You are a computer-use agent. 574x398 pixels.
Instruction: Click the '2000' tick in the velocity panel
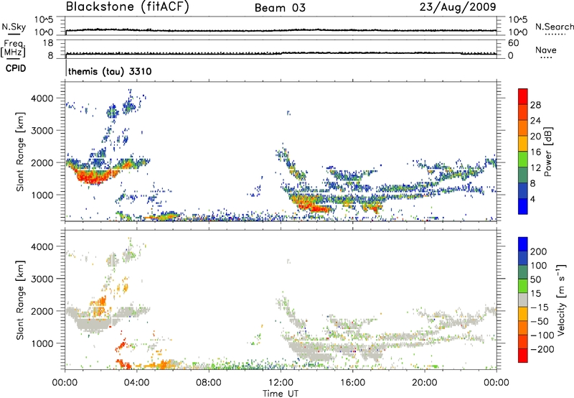[42, 311]
